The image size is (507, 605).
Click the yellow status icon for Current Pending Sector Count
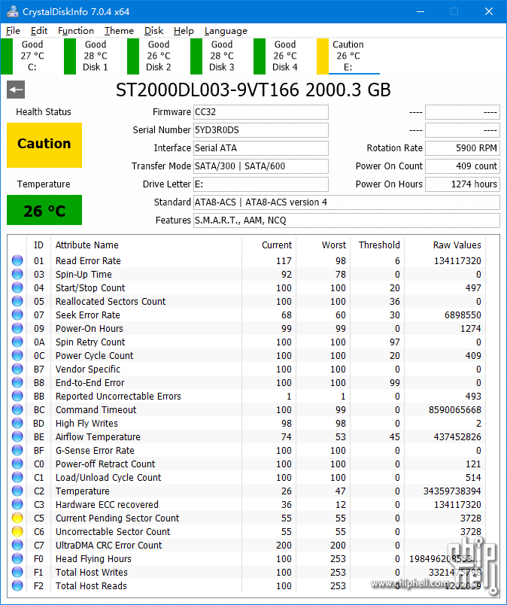[17, 518]
